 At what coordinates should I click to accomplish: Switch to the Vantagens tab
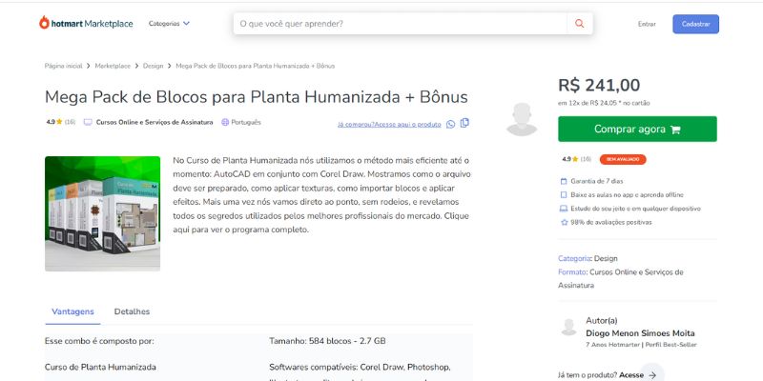click(x=72, y=311)
